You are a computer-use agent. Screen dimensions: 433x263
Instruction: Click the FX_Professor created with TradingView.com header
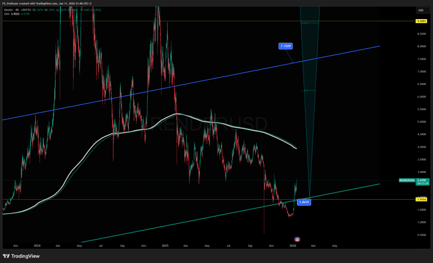(47, 4)
